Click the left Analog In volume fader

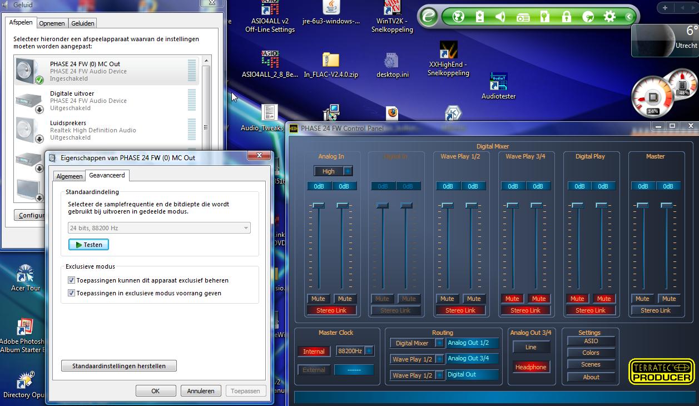point(319,205)
